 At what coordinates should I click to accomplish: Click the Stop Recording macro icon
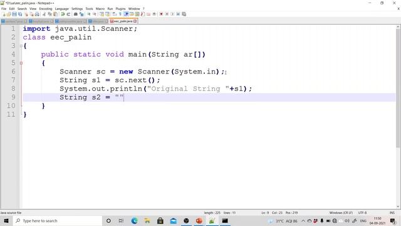click(x=167, y=14)
